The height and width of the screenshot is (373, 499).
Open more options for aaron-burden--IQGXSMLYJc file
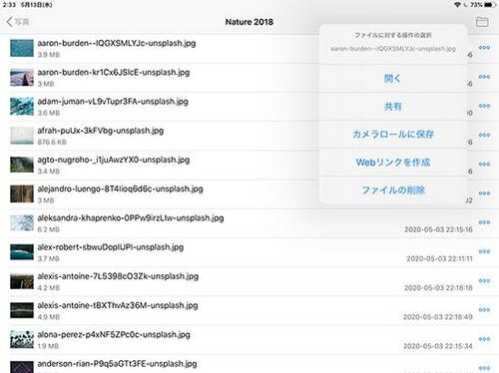484,48
